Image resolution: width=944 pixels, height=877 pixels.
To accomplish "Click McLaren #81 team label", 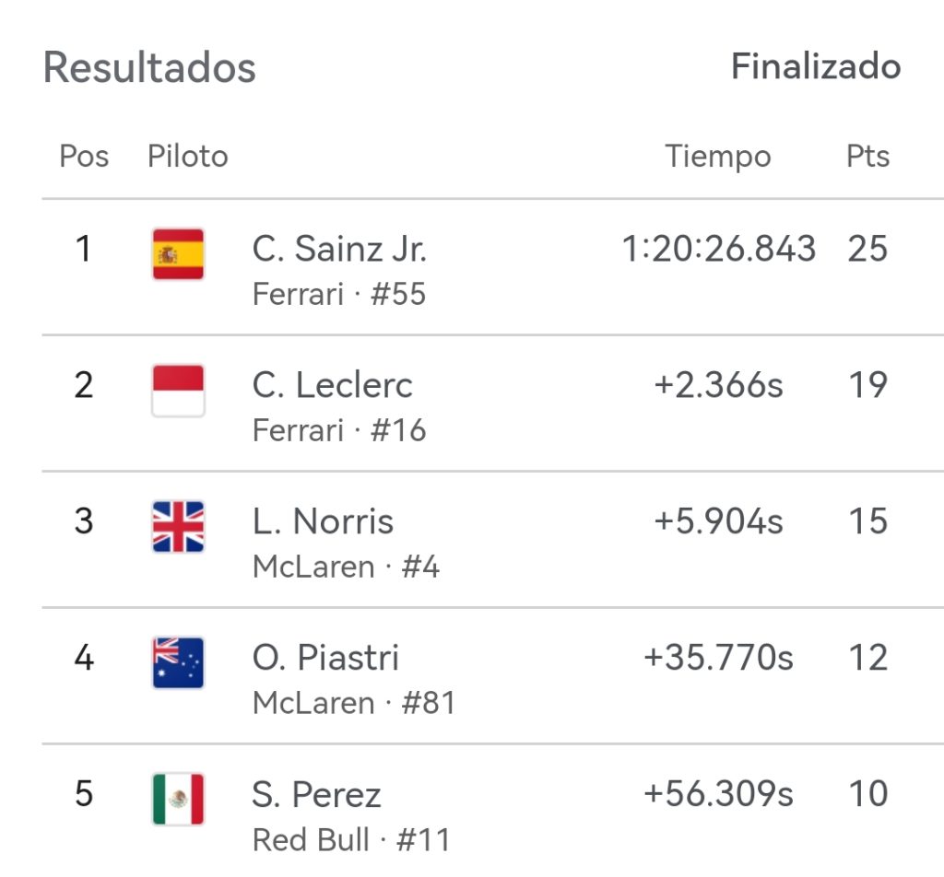I will click(x=354, y=704).
